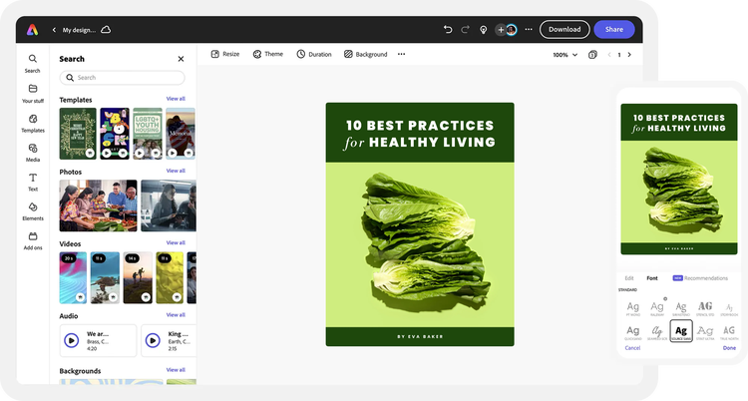Viewport: 748px width, 401px height.
Task: Click into the Search input field
Action: click(x=122, y=78)
